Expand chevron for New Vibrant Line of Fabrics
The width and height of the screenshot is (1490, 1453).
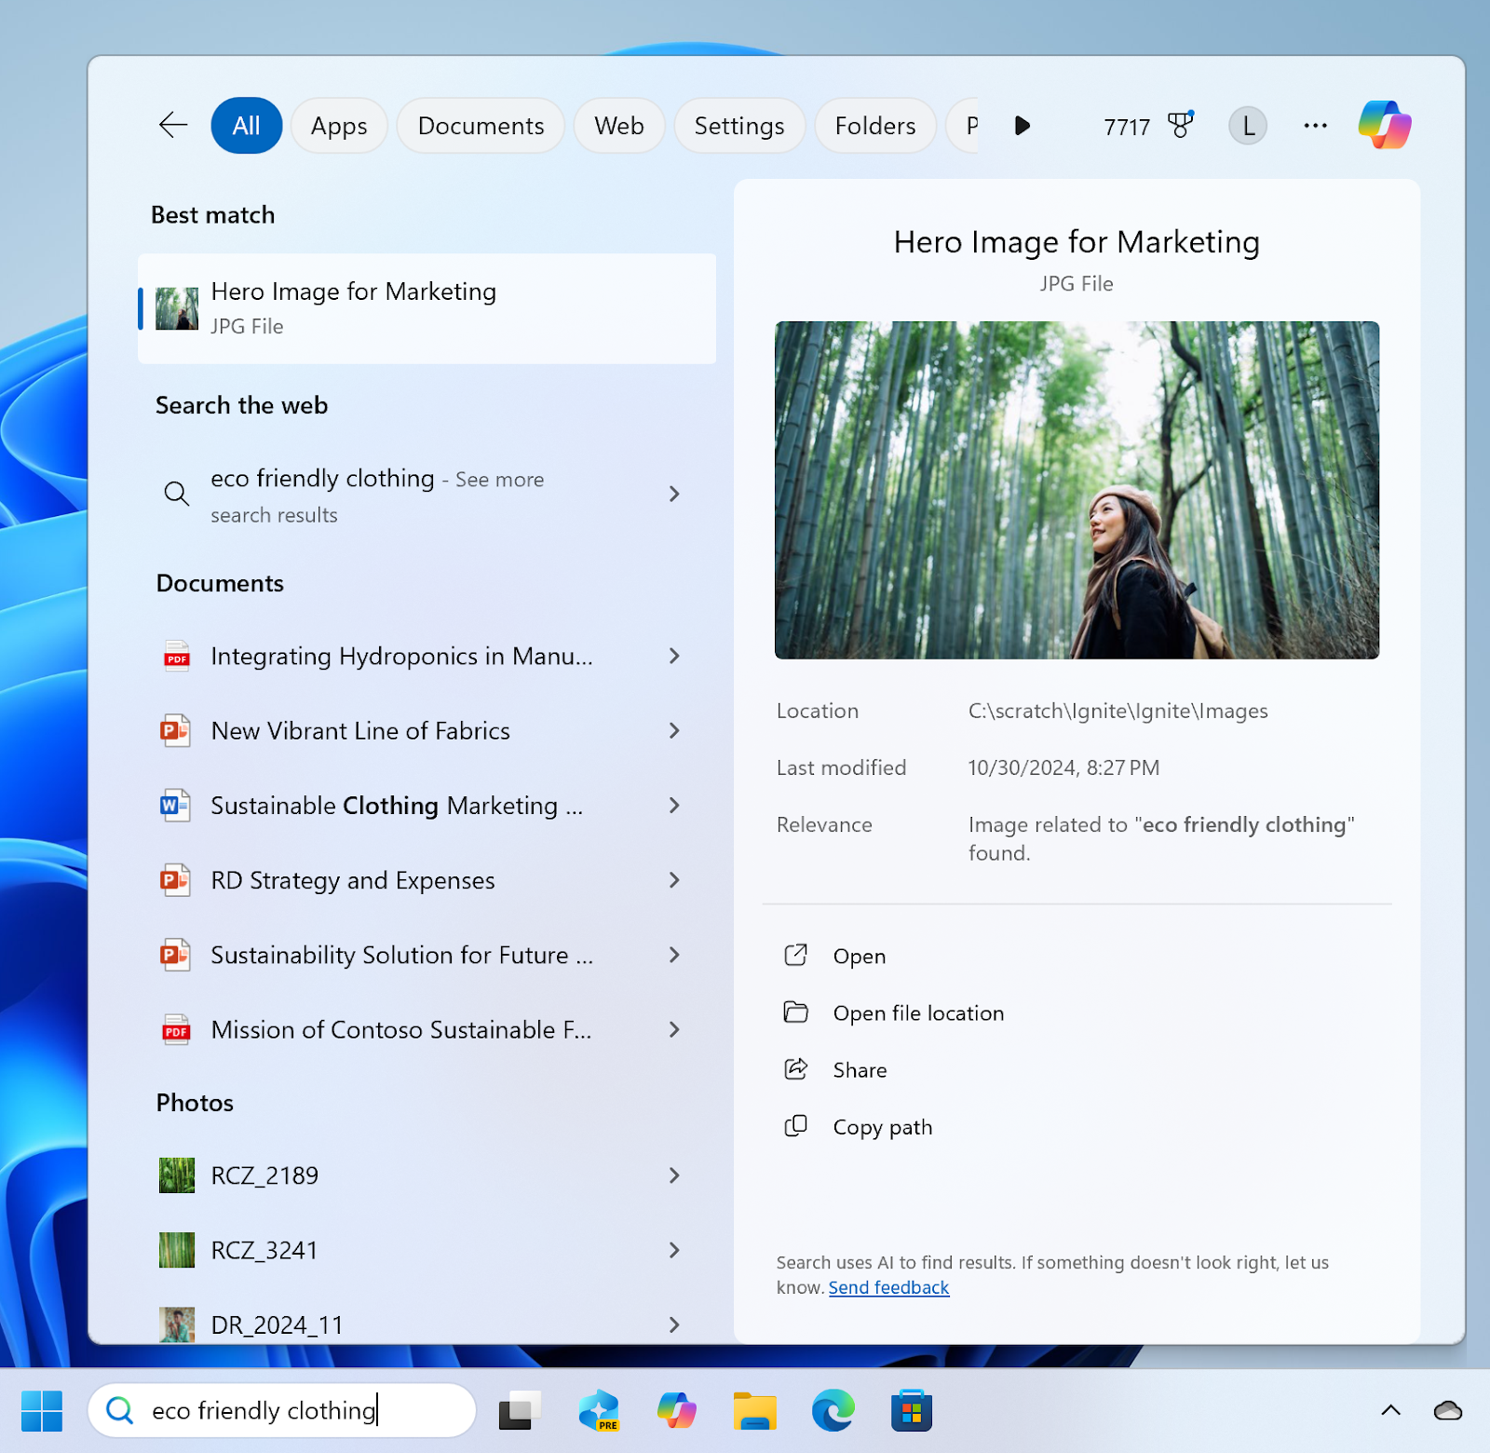(x=675, y=731)
